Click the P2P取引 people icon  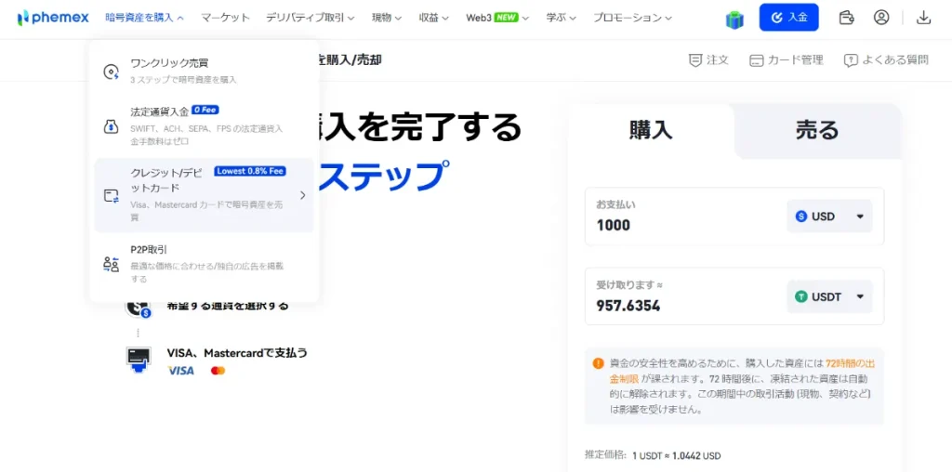(112, 264)
